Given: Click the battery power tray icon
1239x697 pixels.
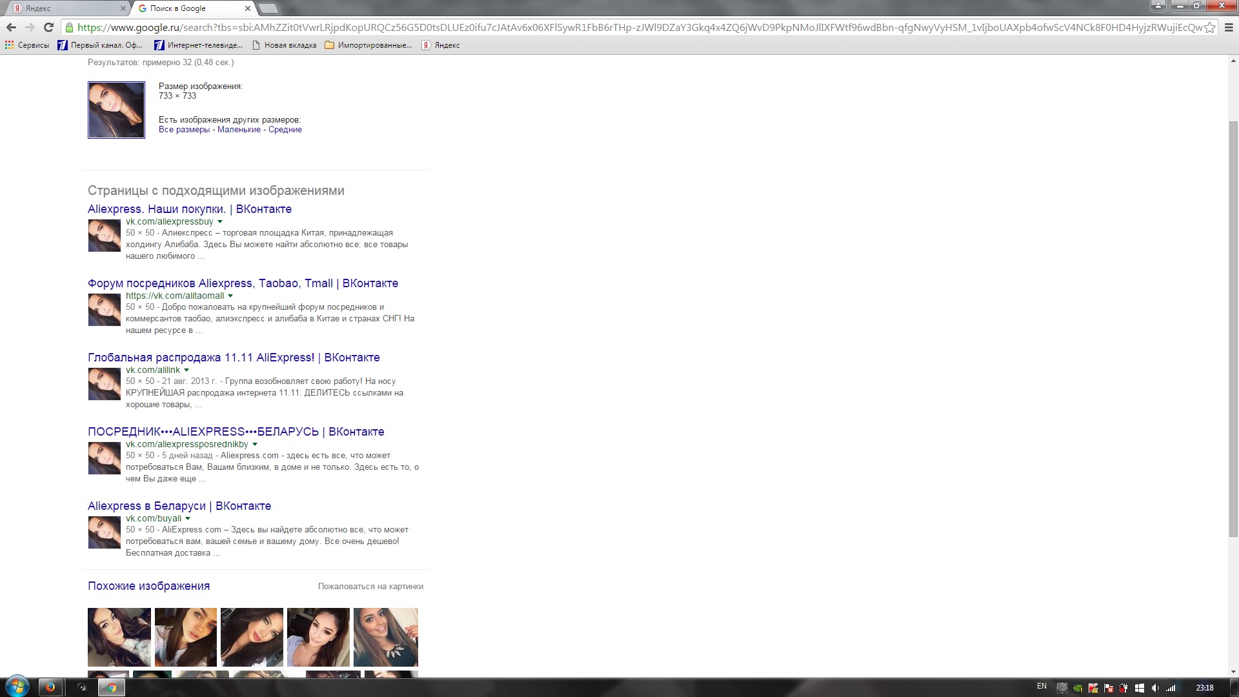Looking at the screenshot, I should coord(1124,688).
